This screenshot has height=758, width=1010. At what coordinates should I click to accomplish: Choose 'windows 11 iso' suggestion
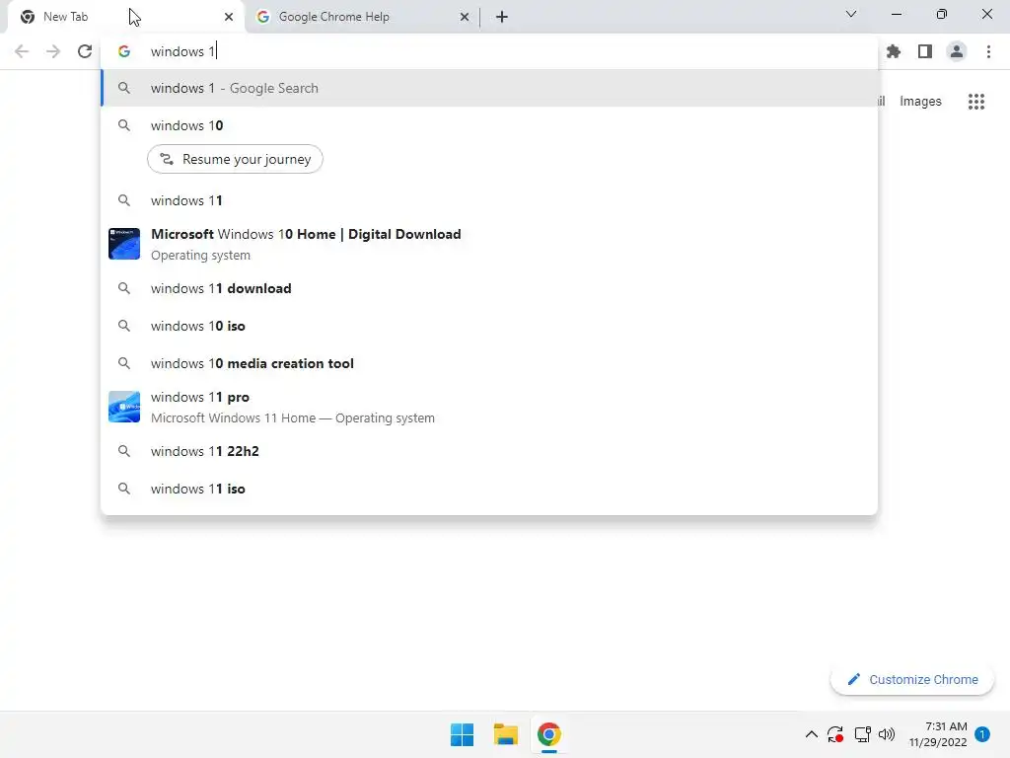point(489,489)
